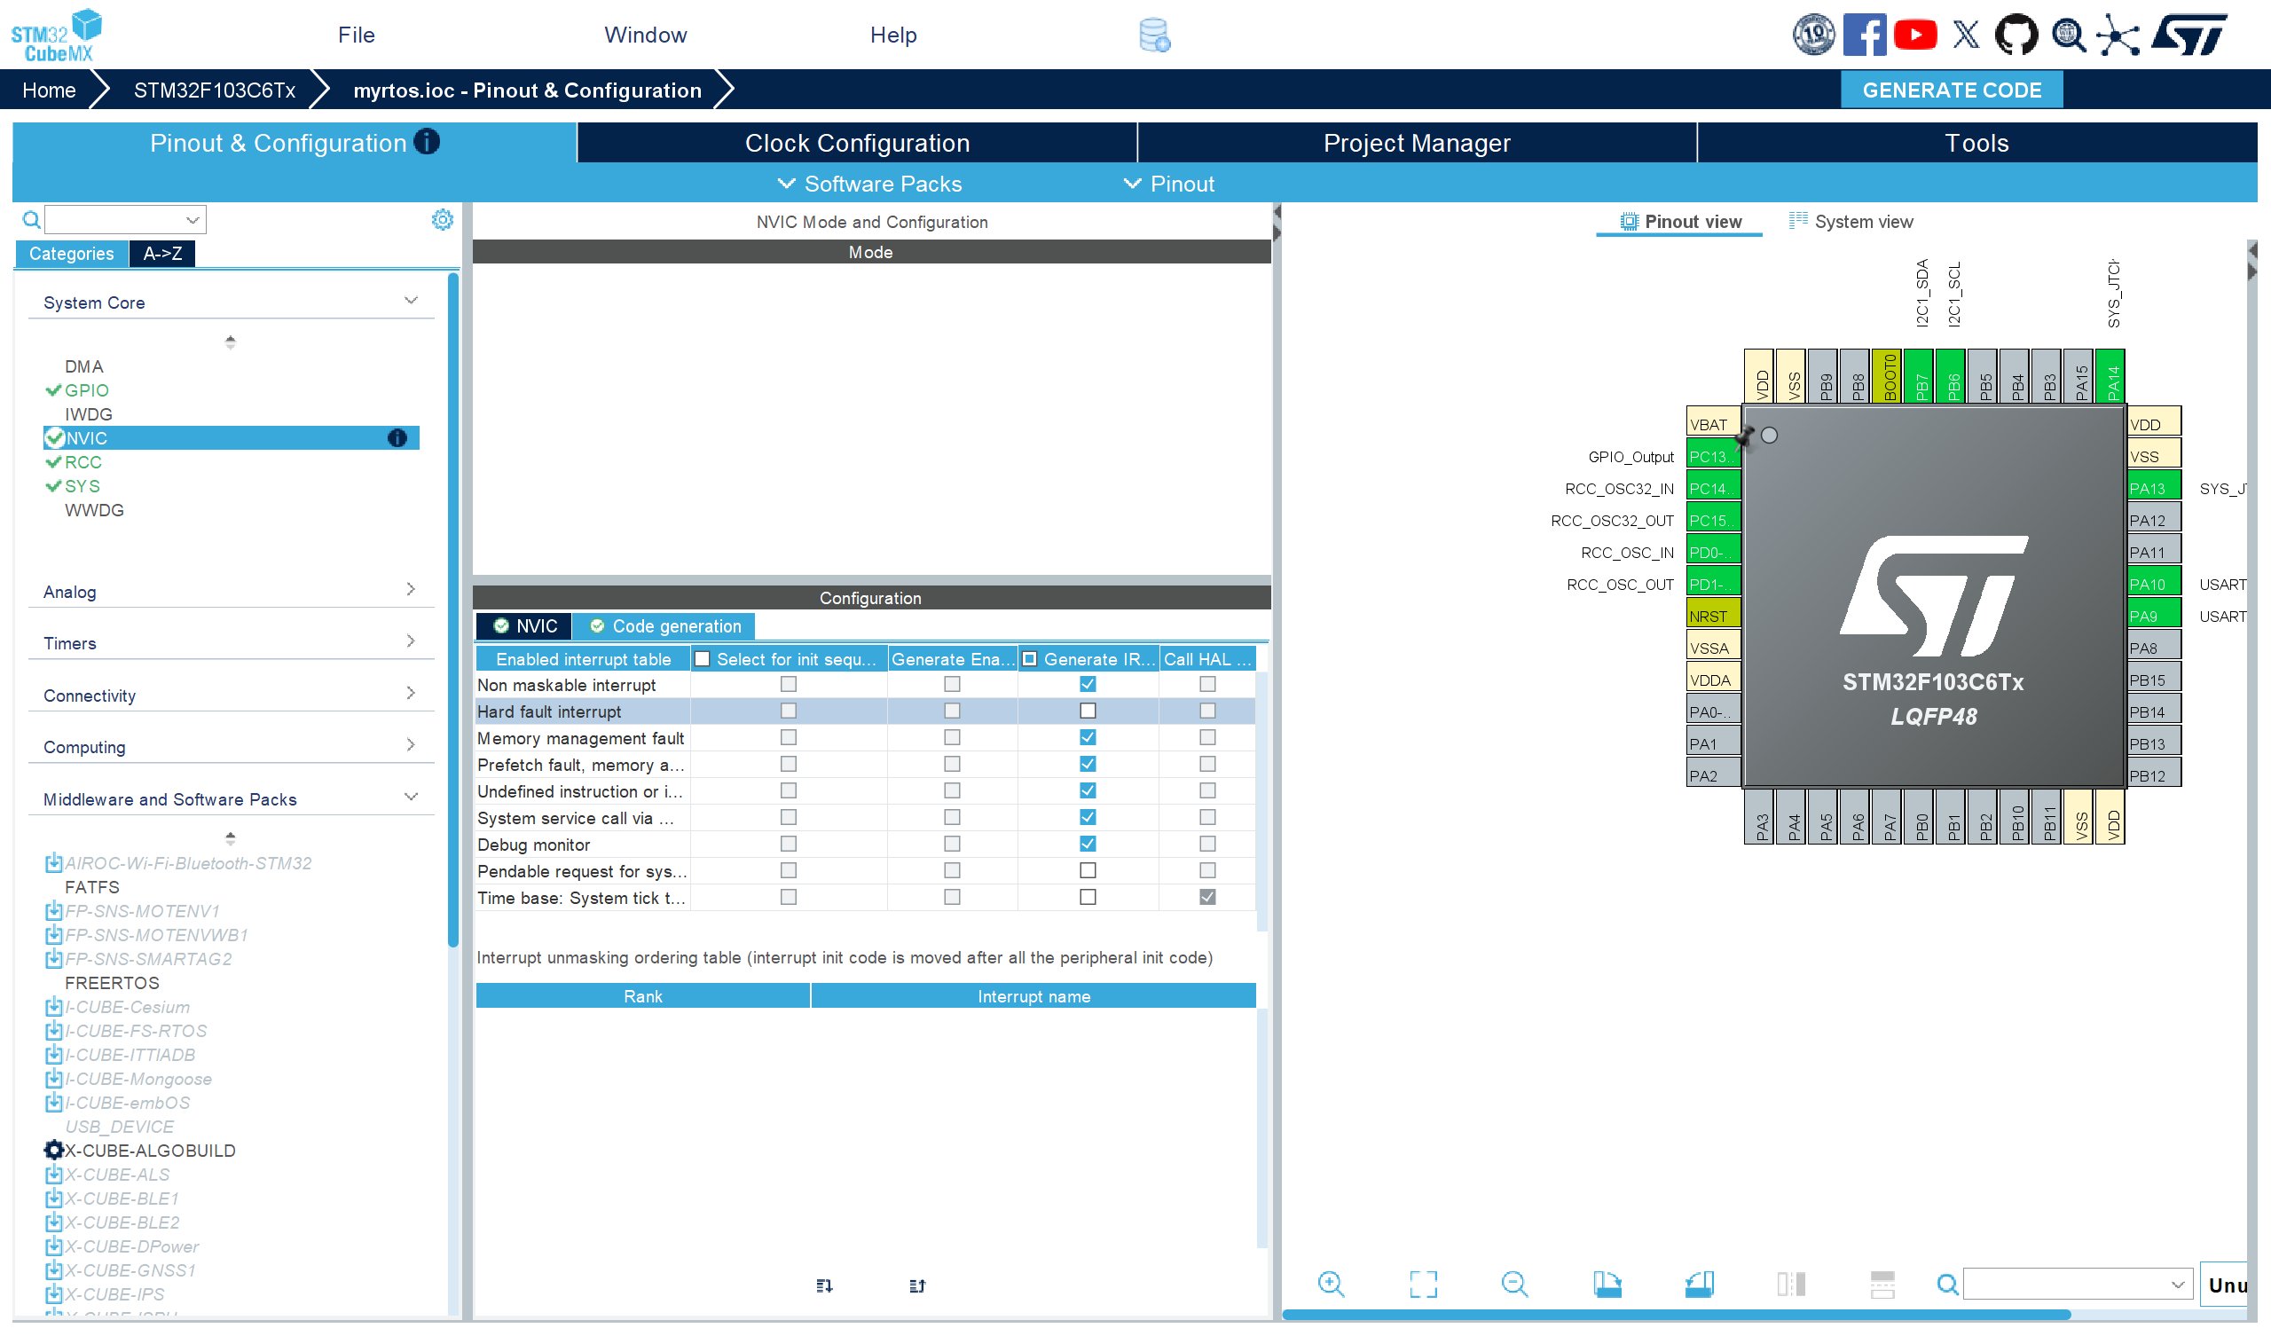
Task: Click the STM32CubeMX logo
Action: [x=56, y=35]
